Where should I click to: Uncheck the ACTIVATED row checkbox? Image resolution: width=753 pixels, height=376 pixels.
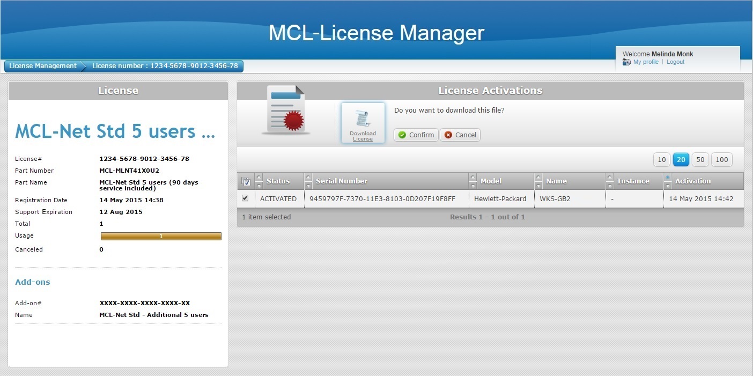[x=245, y=198]
